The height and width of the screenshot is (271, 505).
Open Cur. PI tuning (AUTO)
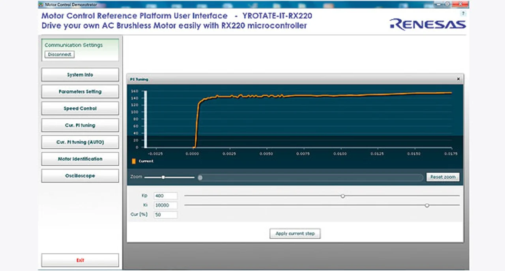(x=80, y=142)
